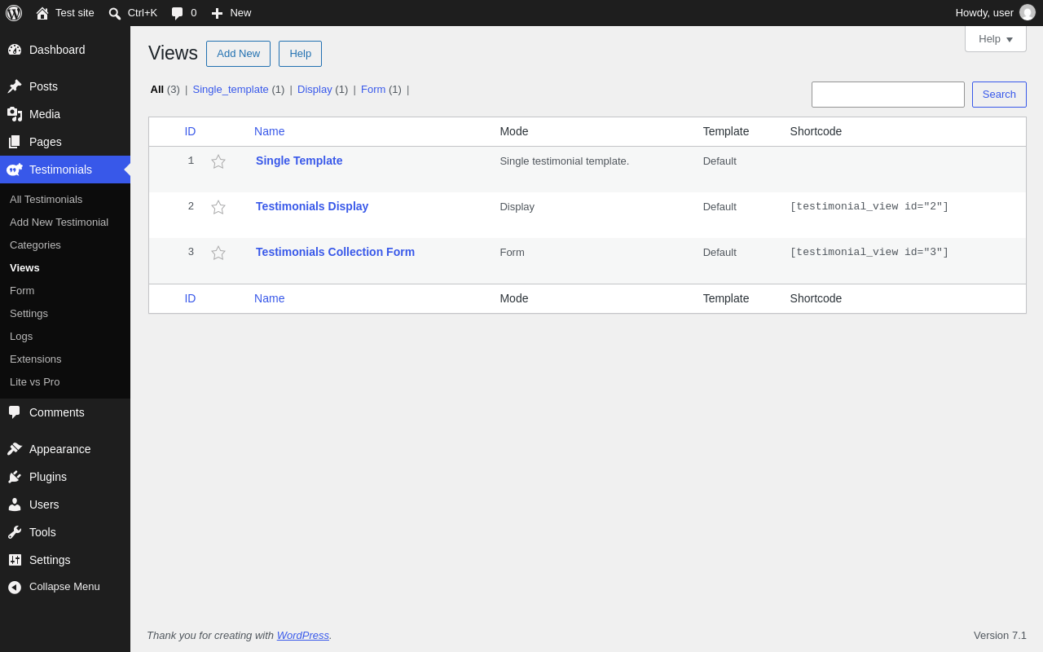Open Extensions submenu item
Viewport: 1043px width, 652px height.
pyautogui.click(x=35, y=359)
